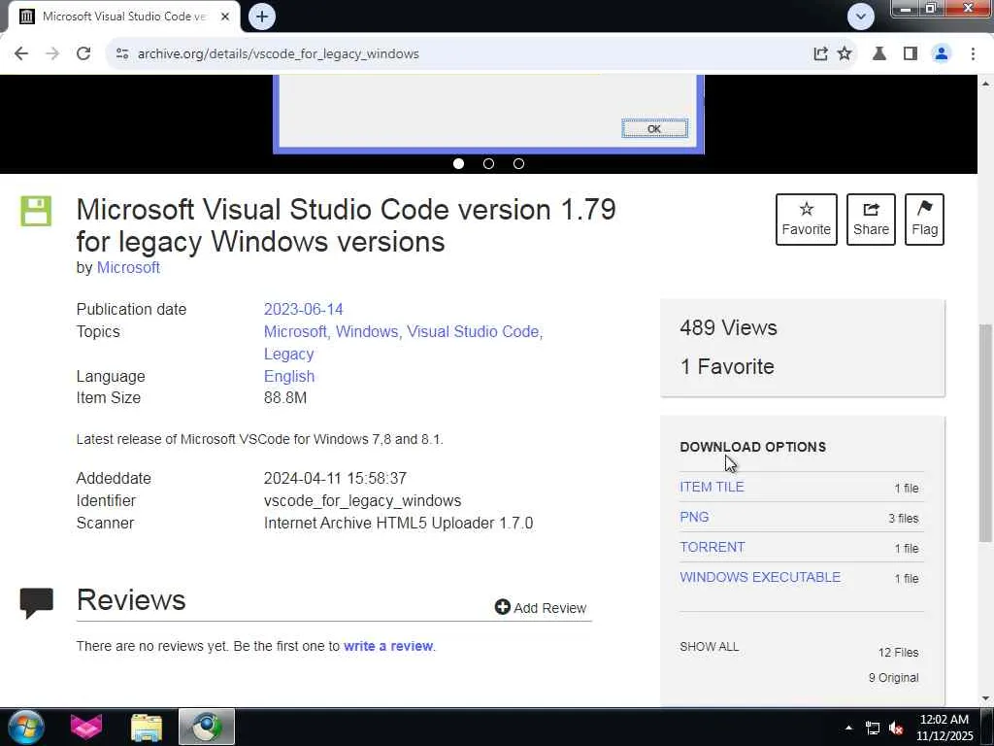Open the taskbar clock showing 12:02 AM

pyautogui.click(x=944, y=728)
